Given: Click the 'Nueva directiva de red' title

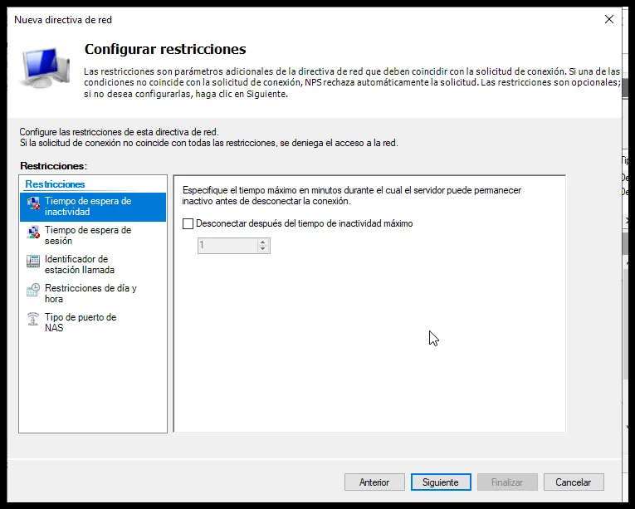Looking at the screenshot, I should point(63,20).
